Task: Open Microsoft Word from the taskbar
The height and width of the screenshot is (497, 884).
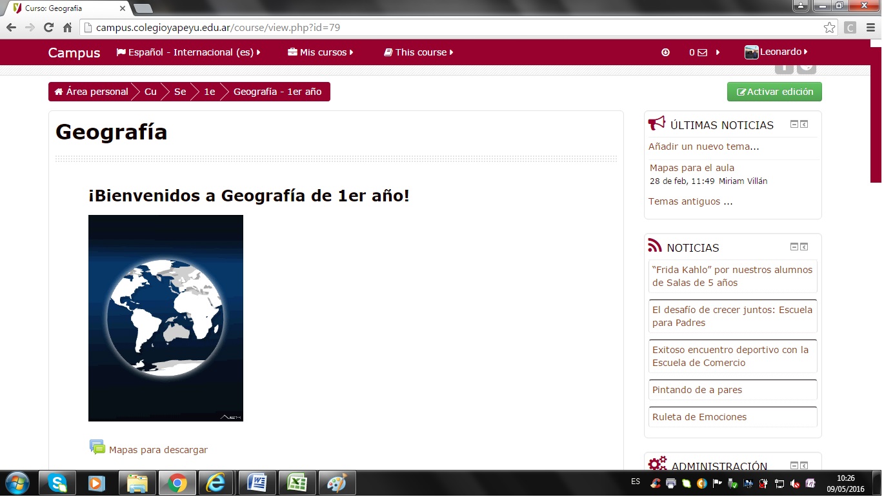Action: pyautogui.click(x=257, y=483)
